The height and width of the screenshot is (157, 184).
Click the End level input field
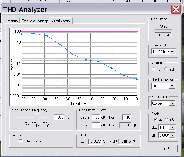tap(96, 125)
